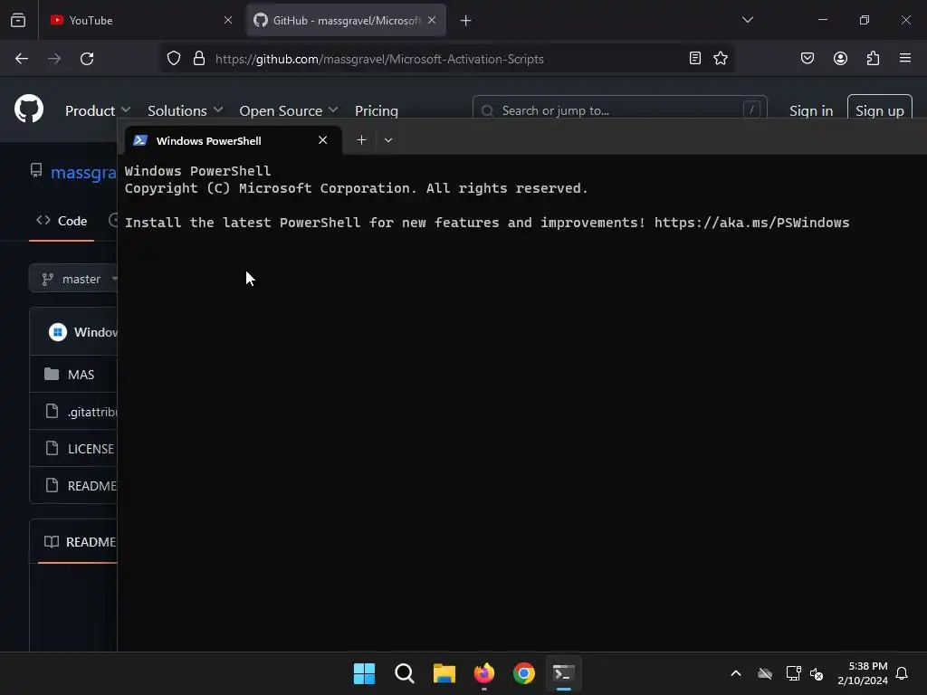Go to GitHub home via Octocat logo
The height and width of the screenshot is (695, 927).
[x=29, y=109]
